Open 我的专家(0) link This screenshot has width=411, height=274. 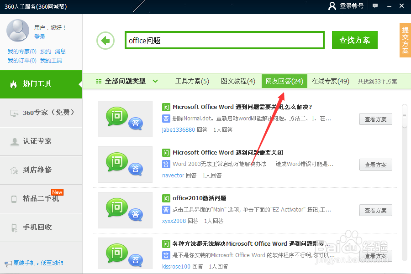click(x=22, y=52)
